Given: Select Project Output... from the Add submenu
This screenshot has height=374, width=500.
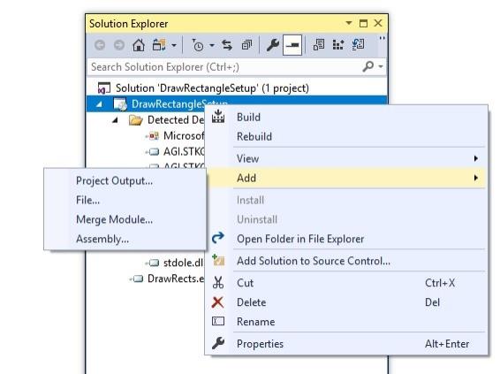Looking at the screenshot, I should [115, 181].
